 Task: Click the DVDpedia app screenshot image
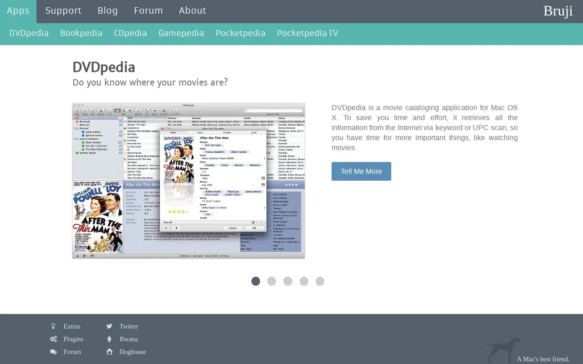pos(189,181)
